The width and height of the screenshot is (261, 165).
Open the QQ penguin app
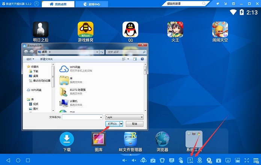(x=130, y=29)
